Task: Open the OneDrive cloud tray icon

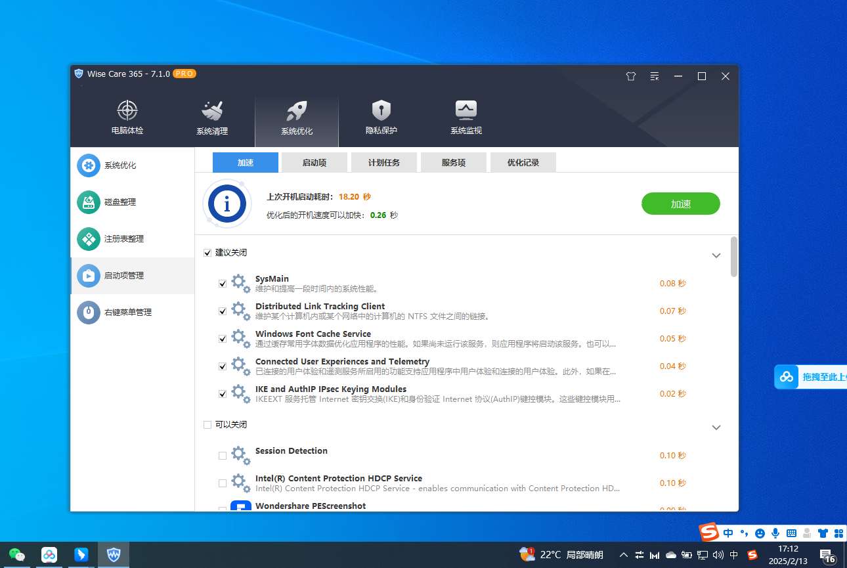Action: coord(671,555)
